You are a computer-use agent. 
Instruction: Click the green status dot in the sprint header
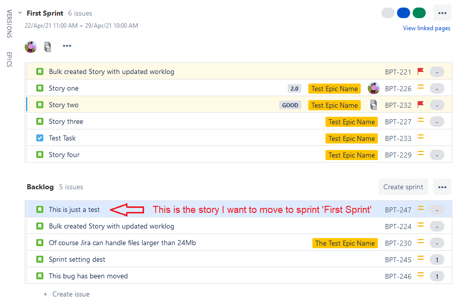pos(419,13)
